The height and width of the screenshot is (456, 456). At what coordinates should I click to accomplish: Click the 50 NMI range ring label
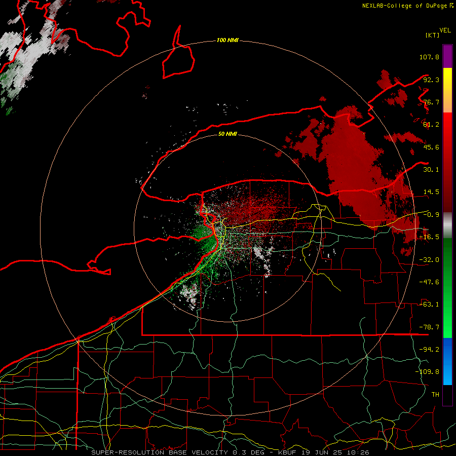(x=227, y=134)
